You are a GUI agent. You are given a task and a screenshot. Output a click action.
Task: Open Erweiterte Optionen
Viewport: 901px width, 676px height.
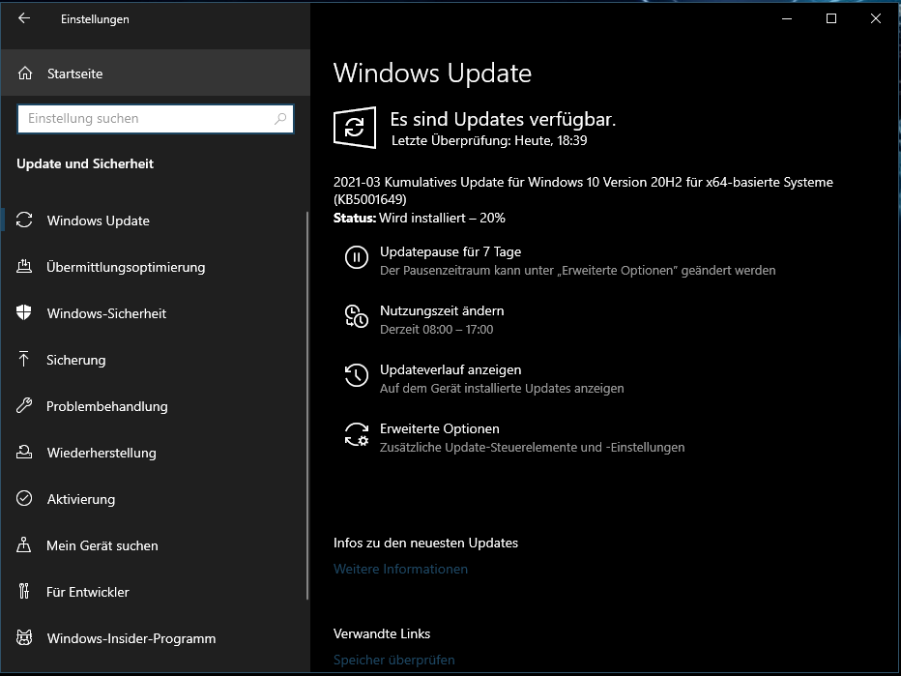[x=514, y=438]
